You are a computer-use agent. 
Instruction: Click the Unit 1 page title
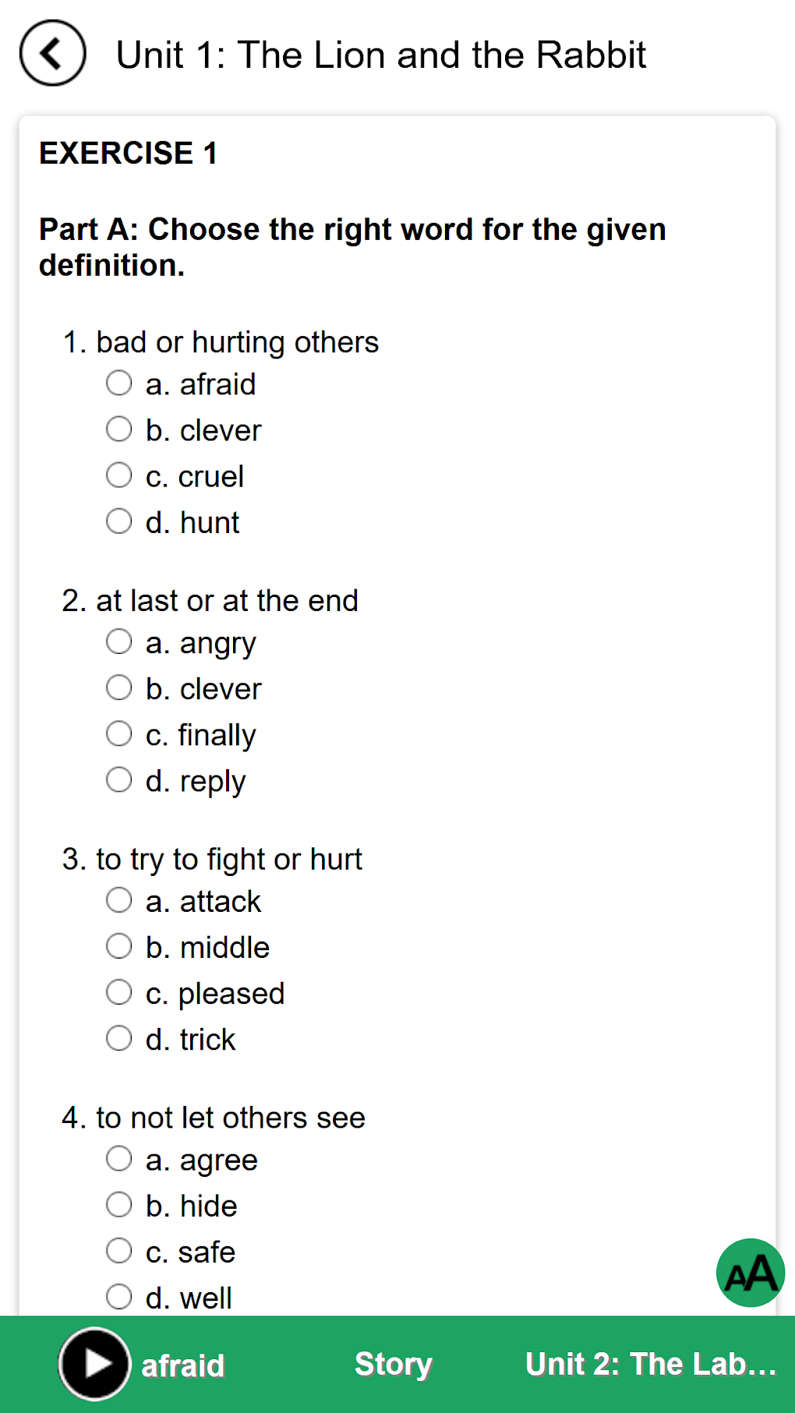[x=381, y=55]
